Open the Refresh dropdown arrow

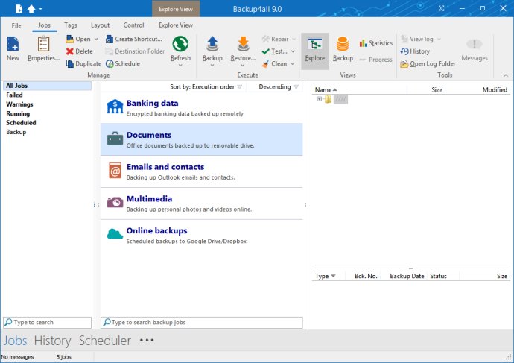[180, 66]
